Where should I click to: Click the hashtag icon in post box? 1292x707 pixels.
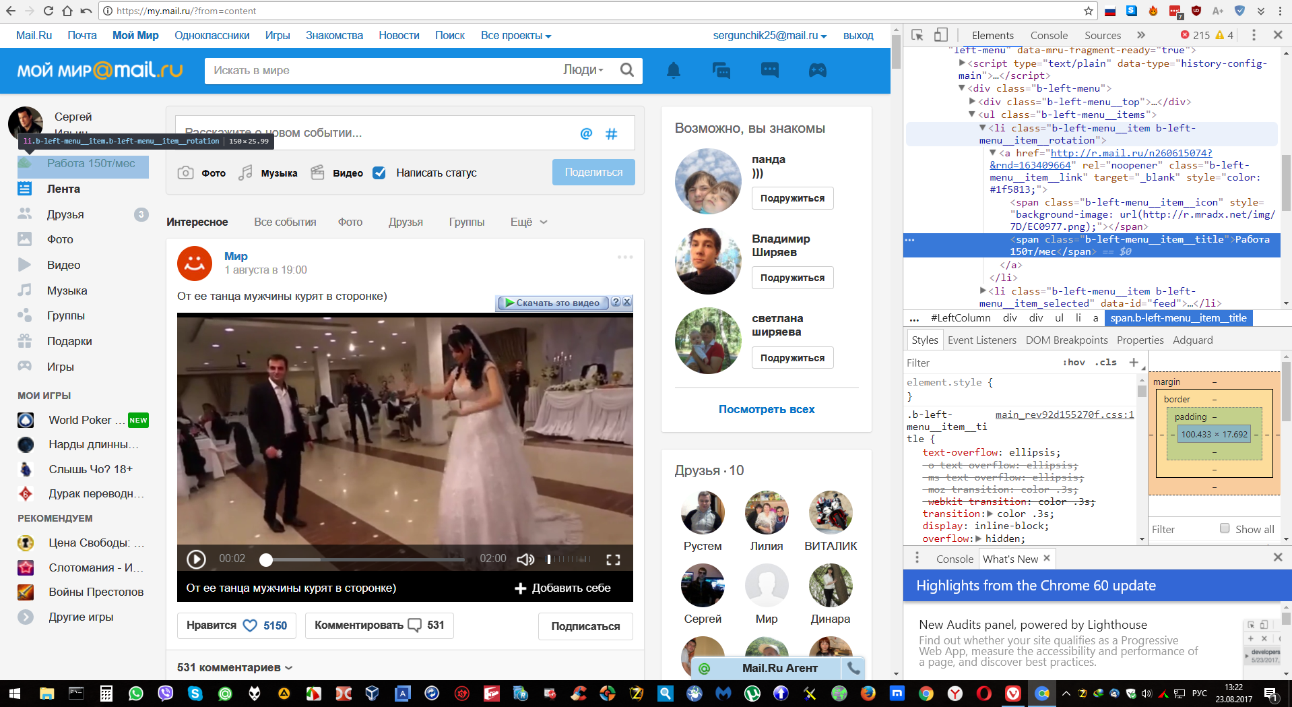(611, 133)
